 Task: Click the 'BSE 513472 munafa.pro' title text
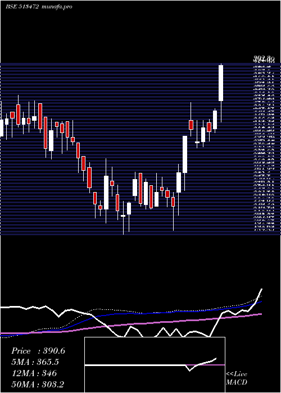(x=39, y=7)
